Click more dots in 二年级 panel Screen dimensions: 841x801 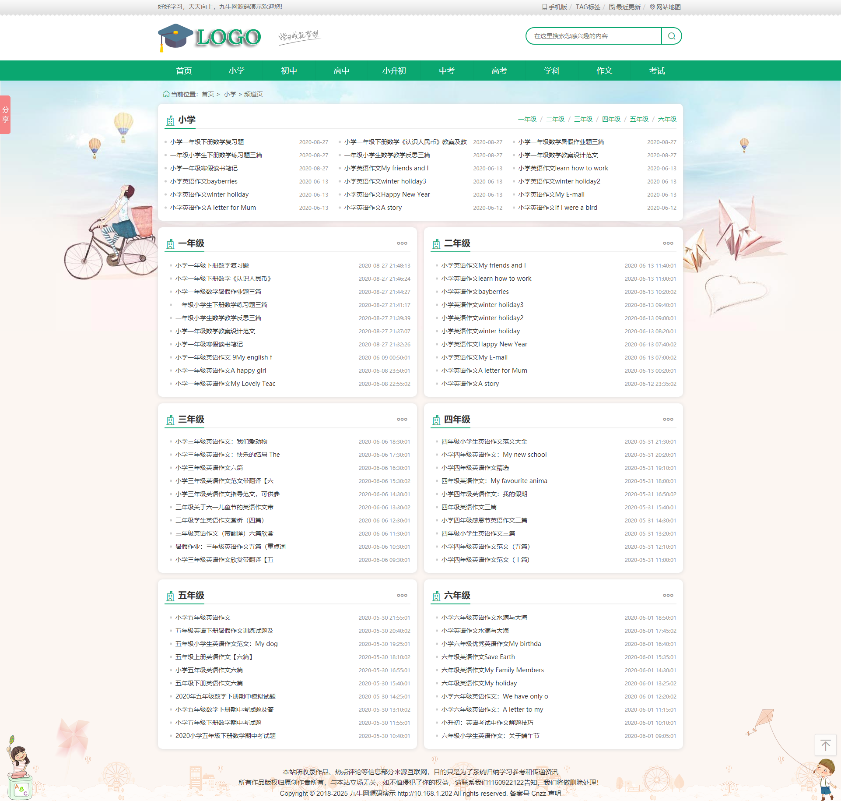668,243
